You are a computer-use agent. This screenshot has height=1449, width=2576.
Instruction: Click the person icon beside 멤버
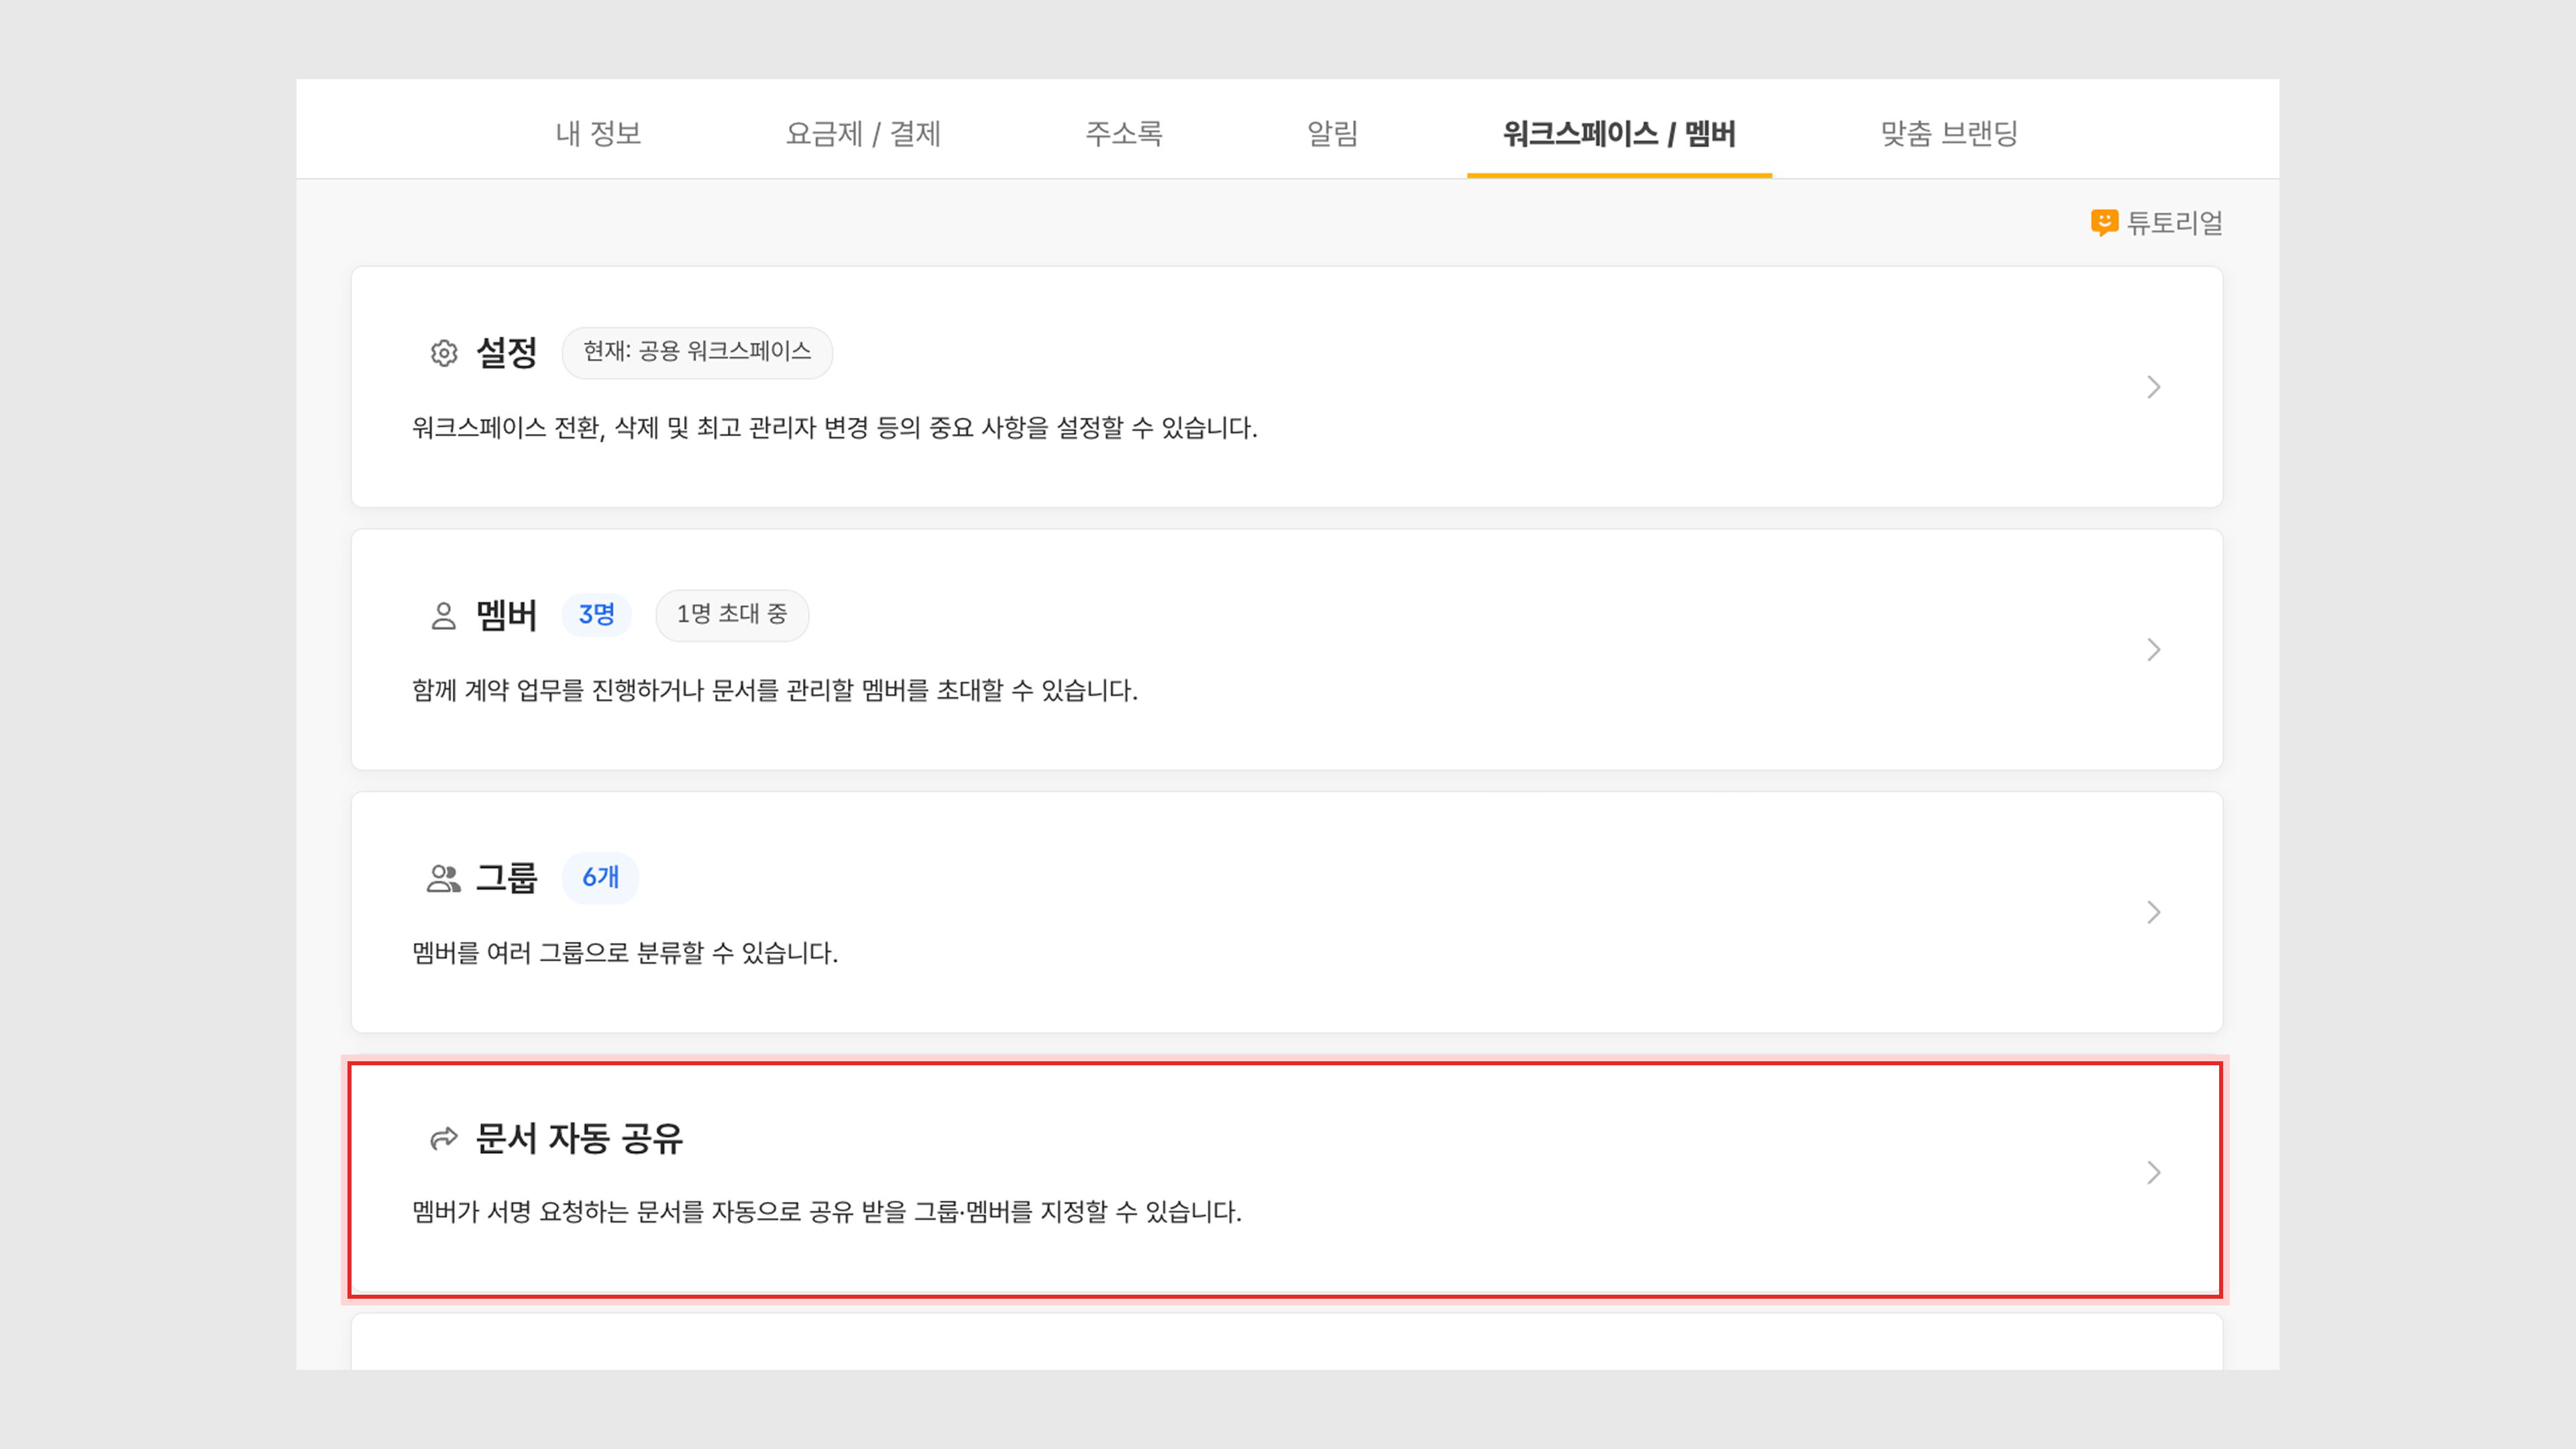[443, 615]
